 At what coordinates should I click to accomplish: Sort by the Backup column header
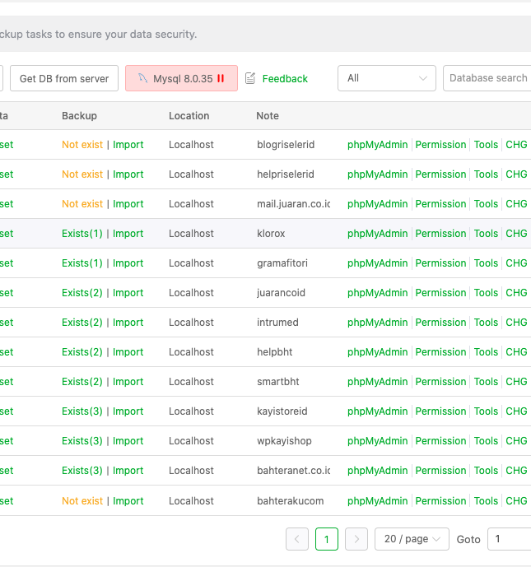pyautogui.click(x=79, y=116)
